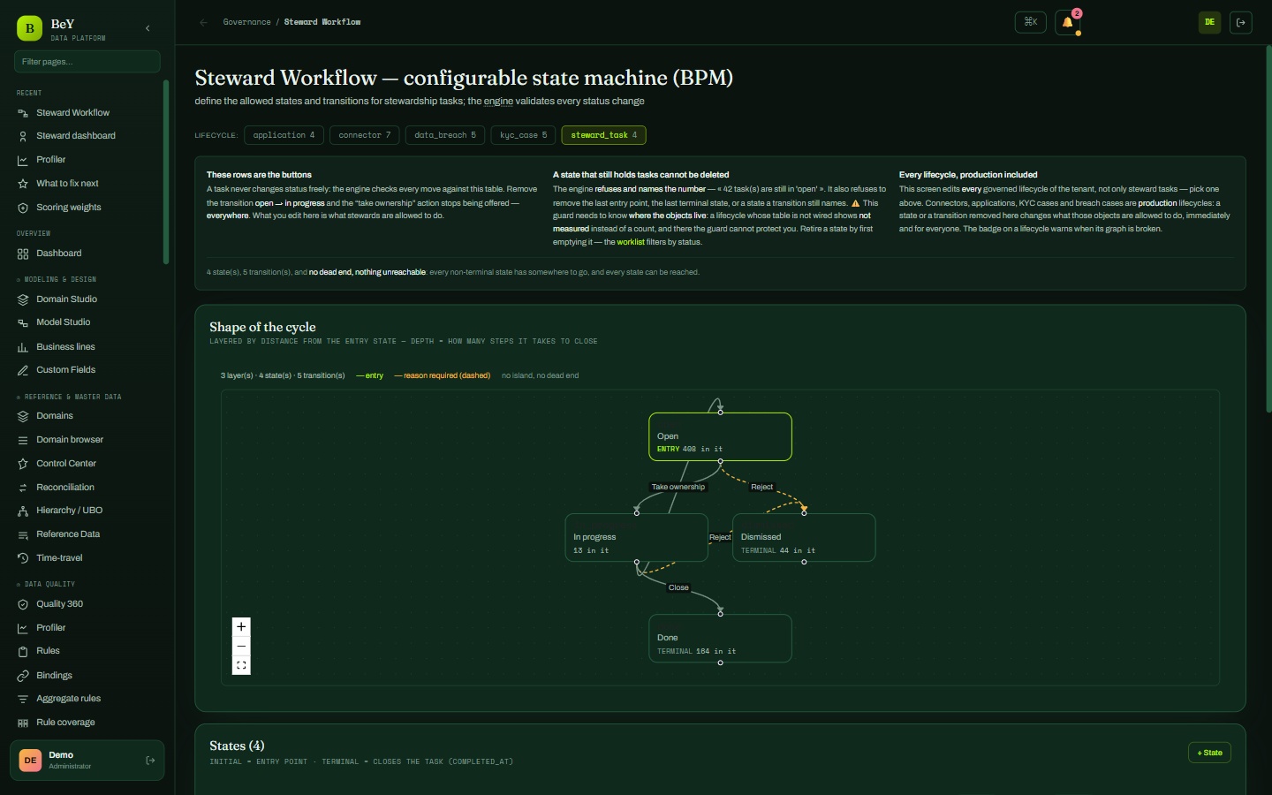Click Model Studio icon

pos(23,322)
